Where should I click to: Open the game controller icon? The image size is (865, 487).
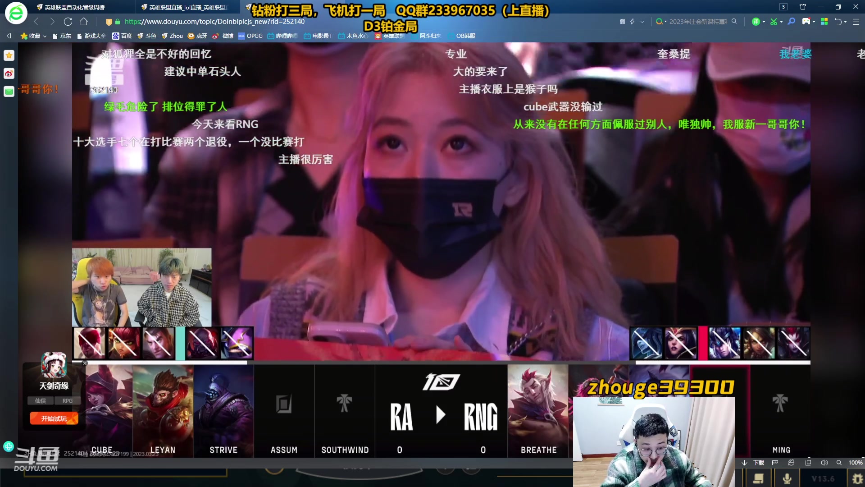806,22
